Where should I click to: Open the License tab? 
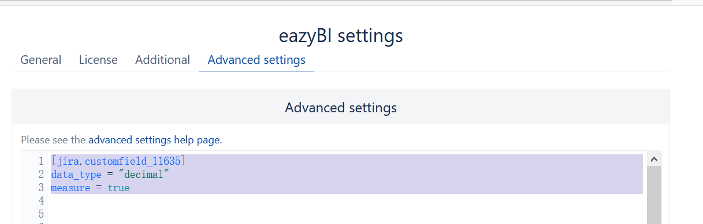coord(98,60)
